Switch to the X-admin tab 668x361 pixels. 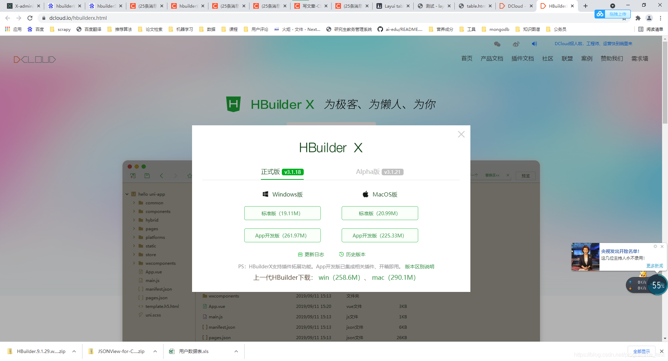(x=24, y=6)
